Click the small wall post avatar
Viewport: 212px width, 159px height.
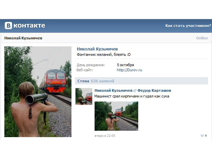pyautogui.click(x=84, y=96)
